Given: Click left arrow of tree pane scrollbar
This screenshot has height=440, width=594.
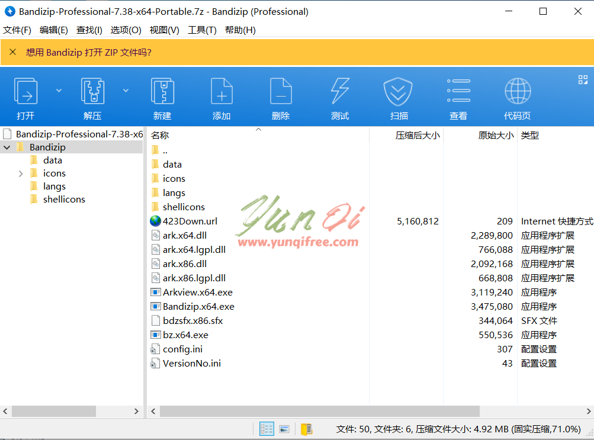Looking at the screenshot, I should point(5,411).
